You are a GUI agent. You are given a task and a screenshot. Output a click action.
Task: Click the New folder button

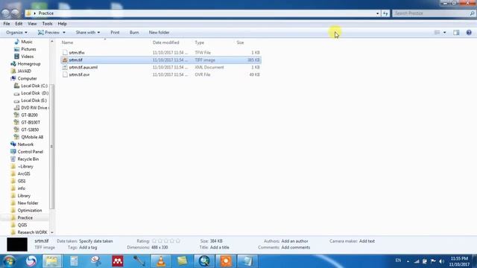coord(159,33)
